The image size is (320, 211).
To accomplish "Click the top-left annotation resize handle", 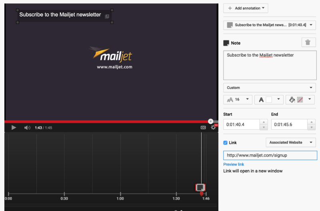I will 18,10.
